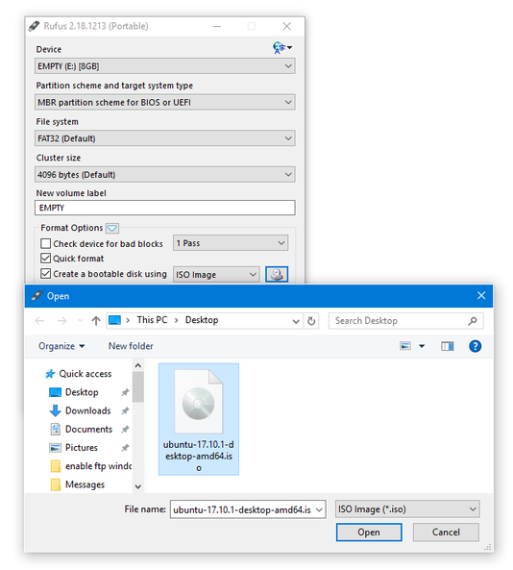The height and width of the screenshot is (570, 513).
Task: Change the view layout icon
Action: (x=405, y=346)
